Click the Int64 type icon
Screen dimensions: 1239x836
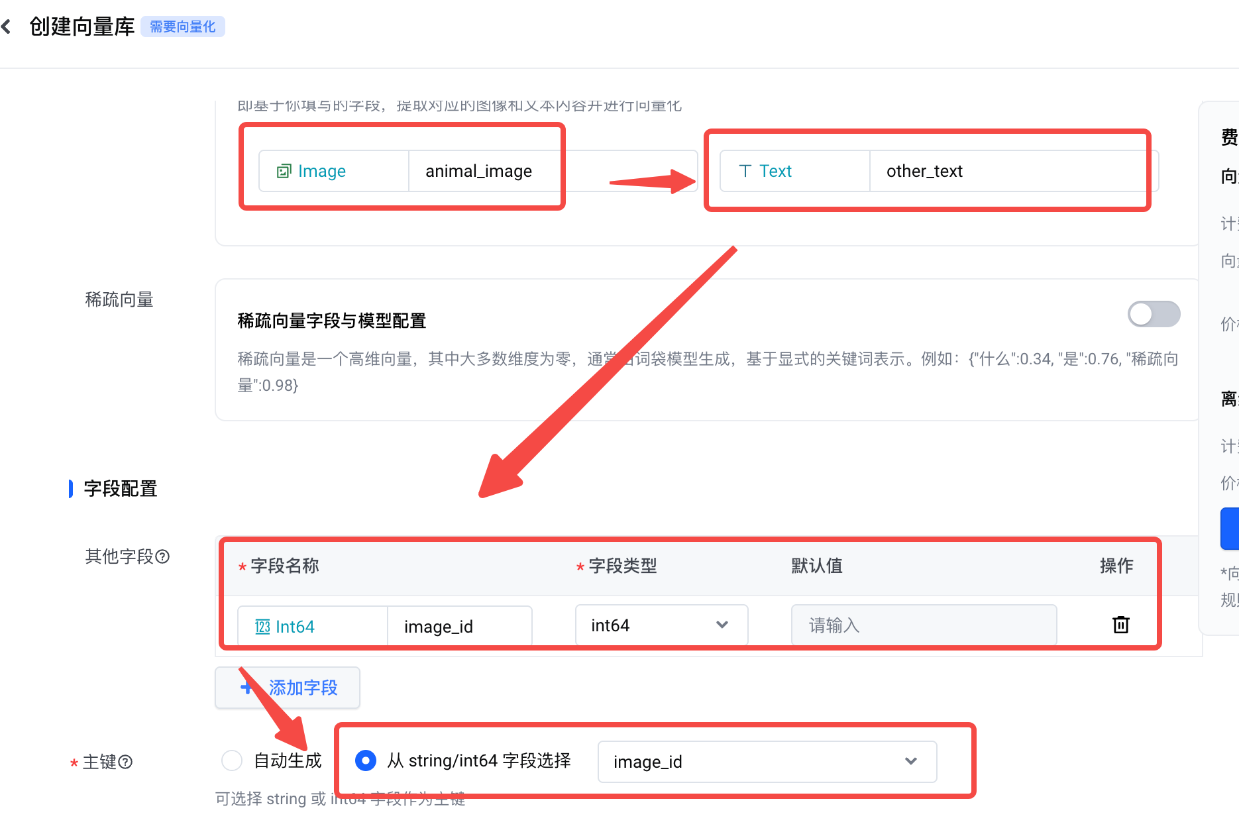[x=263, y=627]
